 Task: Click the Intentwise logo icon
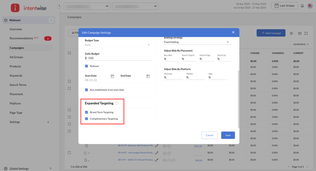(15, 8)
